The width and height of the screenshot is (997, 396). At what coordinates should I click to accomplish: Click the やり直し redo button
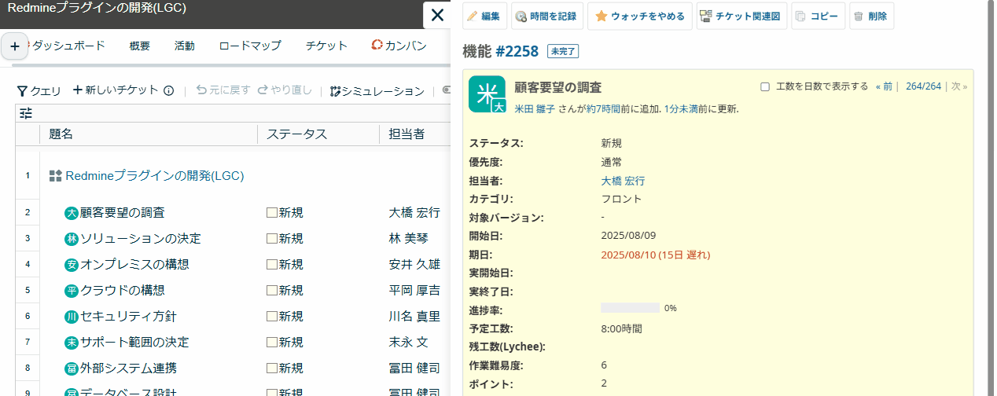[285, 90]
